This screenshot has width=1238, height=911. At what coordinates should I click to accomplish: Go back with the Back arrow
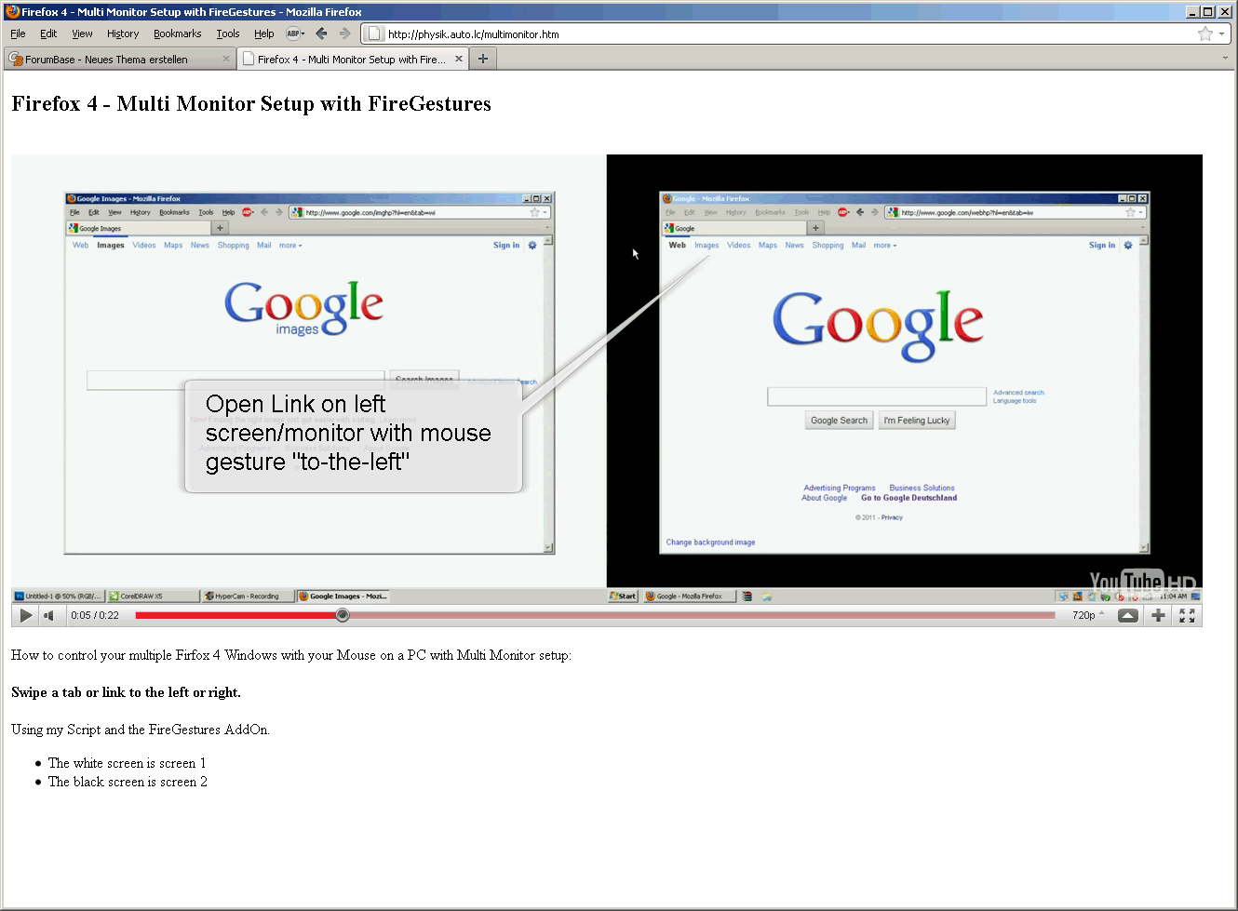click(x=321, y=33)
